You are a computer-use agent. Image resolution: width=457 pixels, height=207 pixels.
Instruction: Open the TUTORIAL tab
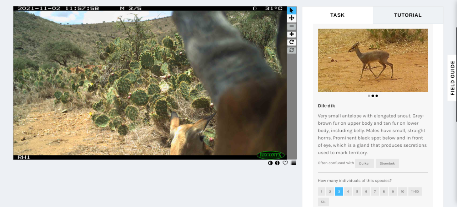(x=408, y=15)
